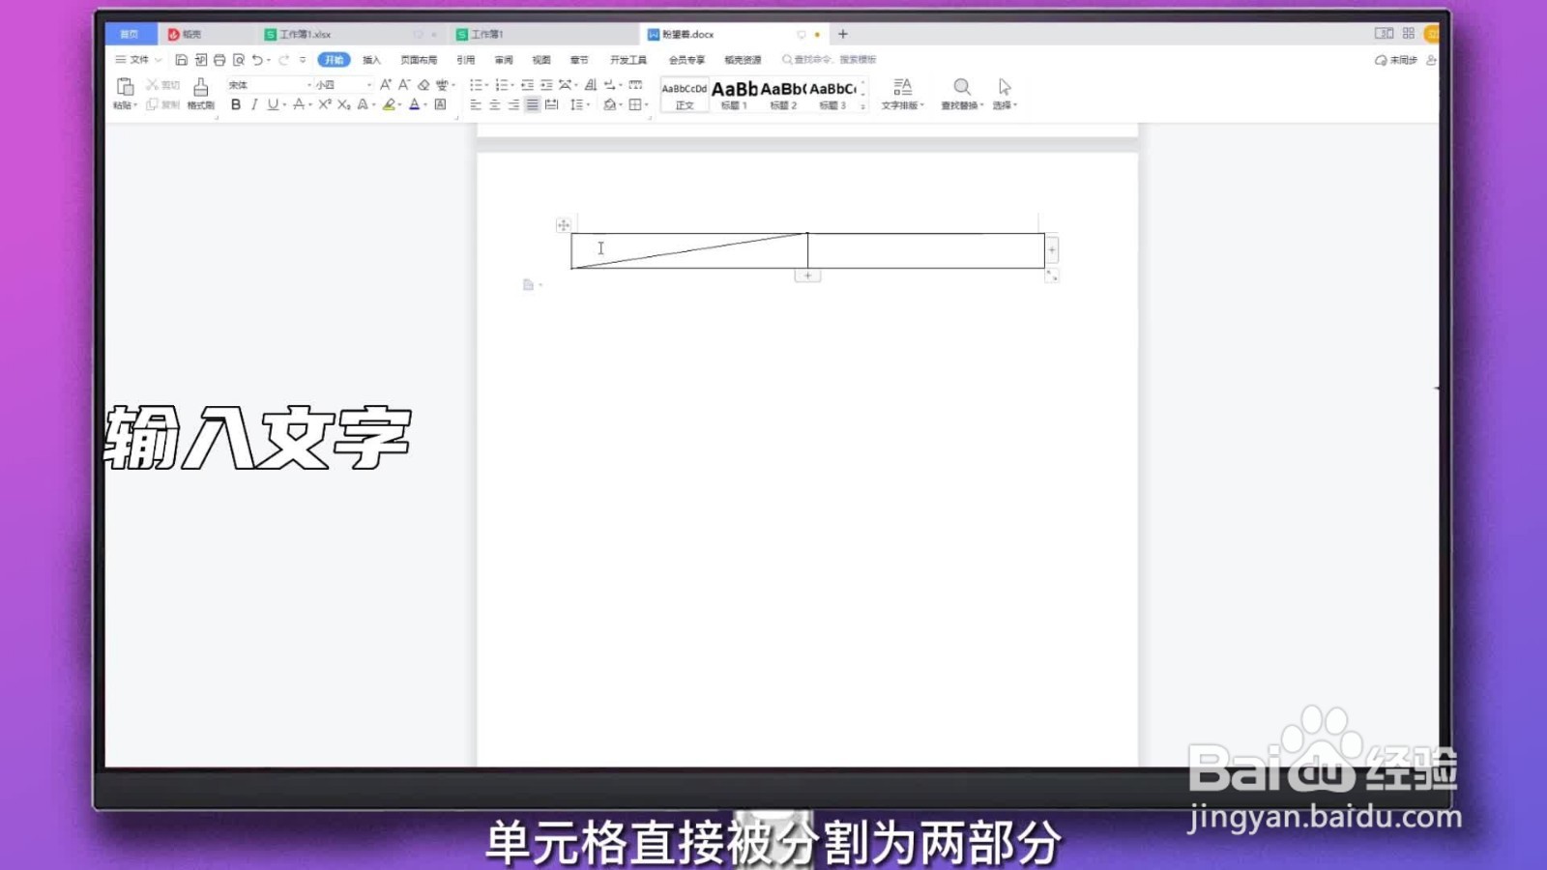Click the print icon in quick access bar
The image size is (1547, 870).
click(220, 58)
